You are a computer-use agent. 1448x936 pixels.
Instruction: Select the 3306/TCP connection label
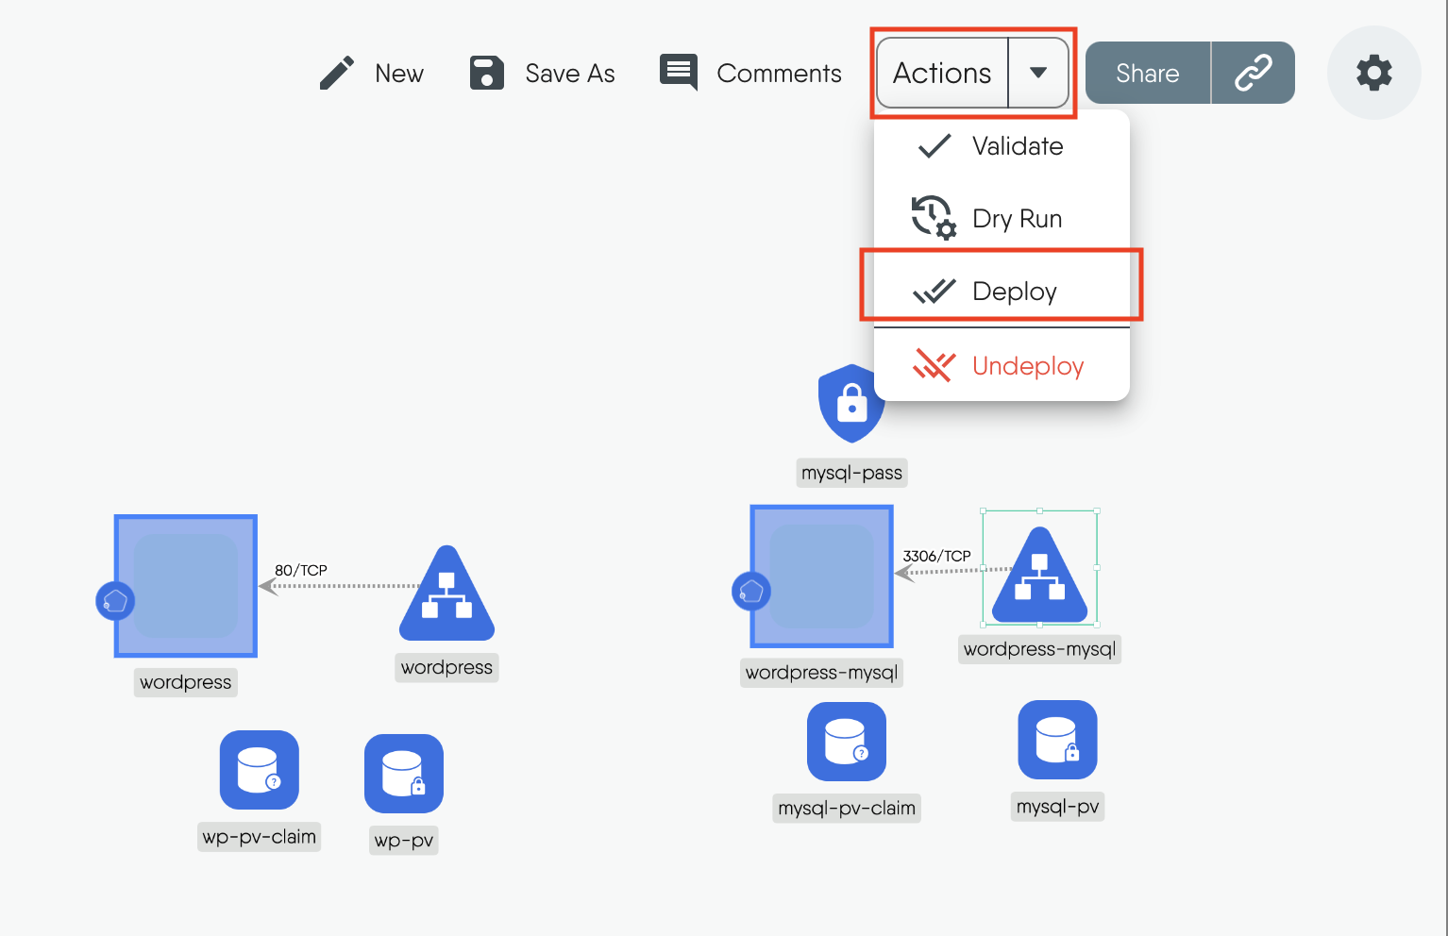[x=937, y=556]
